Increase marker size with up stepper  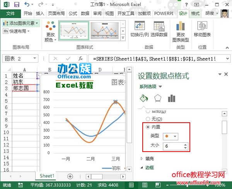pyautogui.click(x=185, y=144)
